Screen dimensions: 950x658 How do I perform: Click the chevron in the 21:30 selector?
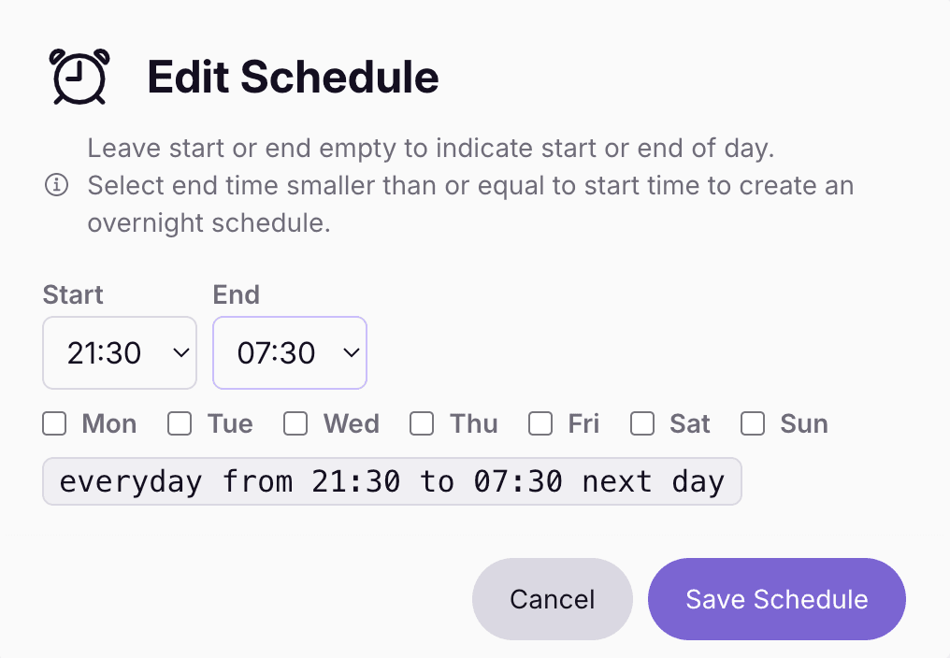pyautogui.click(x=181, y=352)
